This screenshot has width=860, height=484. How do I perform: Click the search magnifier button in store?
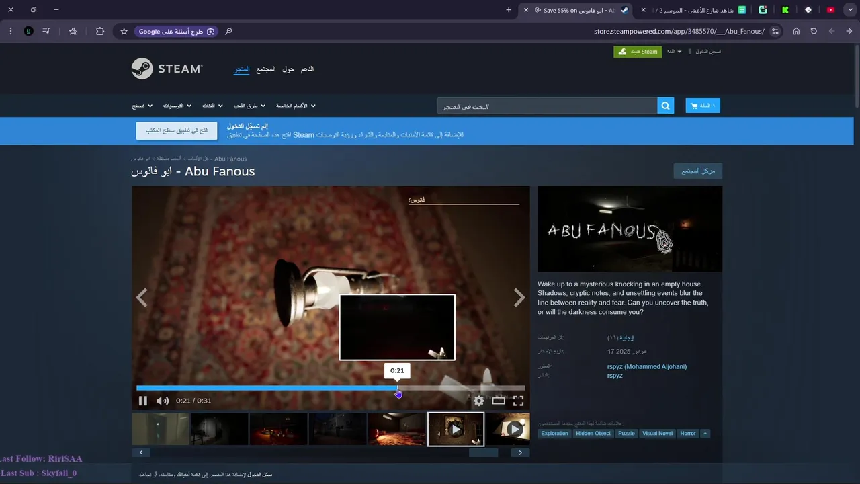click(665, 106)
